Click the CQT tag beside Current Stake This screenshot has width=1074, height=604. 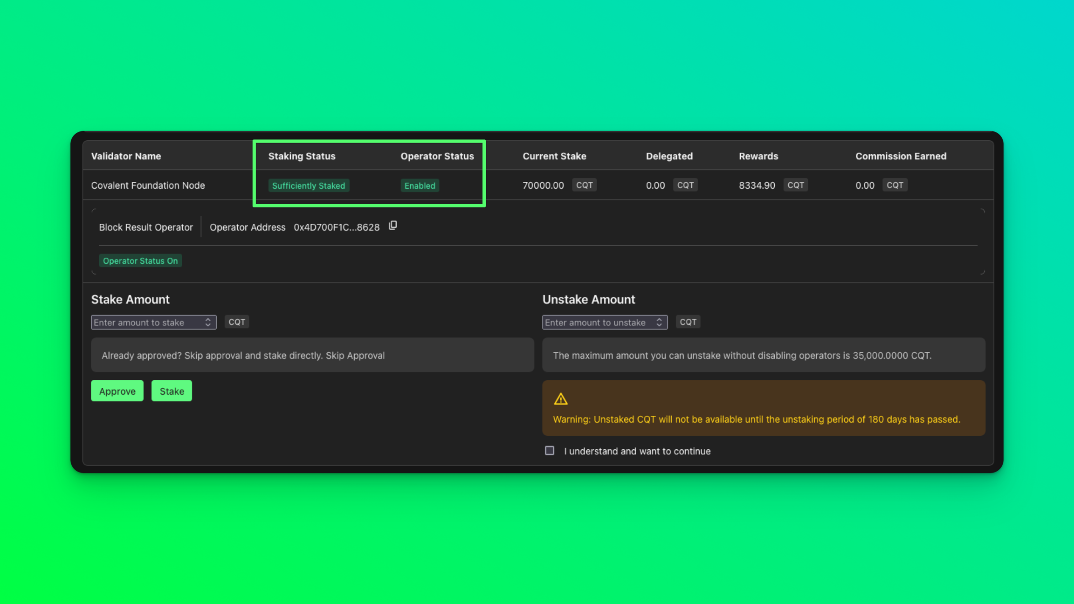point(584,185)
